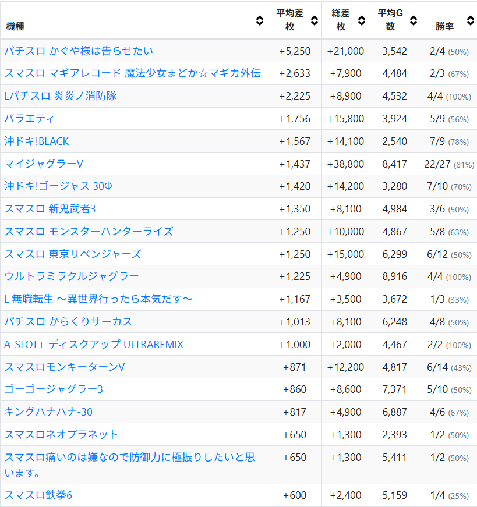
Task: Open キングハナハナ-30 link
Action: (48, 412)
